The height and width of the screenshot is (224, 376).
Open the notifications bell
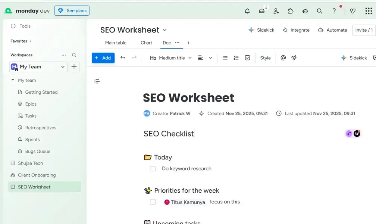point(247,11)
